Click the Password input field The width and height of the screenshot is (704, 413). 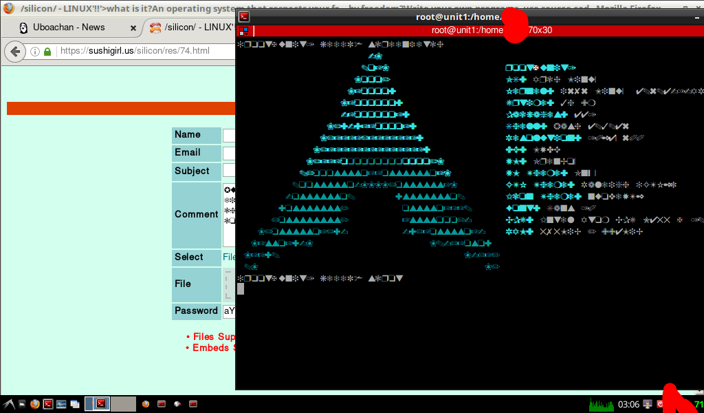pyautogui.click(x=229, y=311)
